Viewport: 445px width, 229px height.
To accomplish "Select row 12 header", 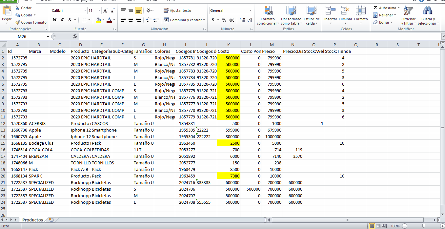I will [x=3, y=123].
